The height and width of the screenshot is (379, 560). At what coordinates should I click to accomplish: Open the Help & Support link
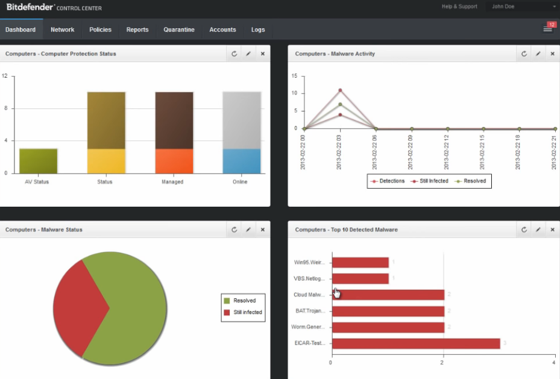459,7
